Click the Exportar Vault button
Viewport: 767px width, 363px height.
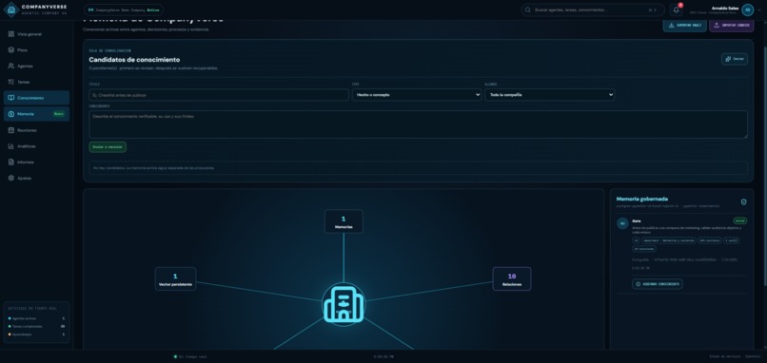tap(684, 26)
